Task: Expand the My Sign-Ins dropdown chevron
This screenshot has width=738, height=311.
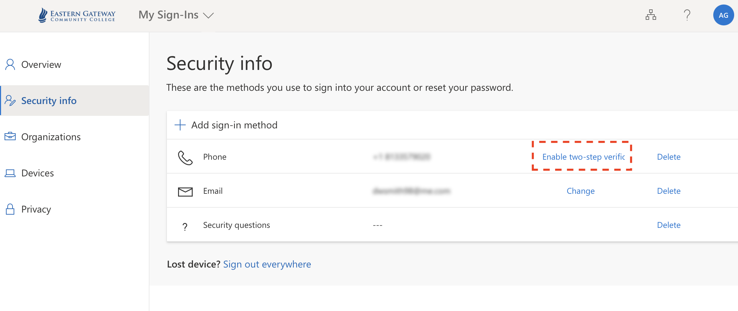Action: (208, 16)
